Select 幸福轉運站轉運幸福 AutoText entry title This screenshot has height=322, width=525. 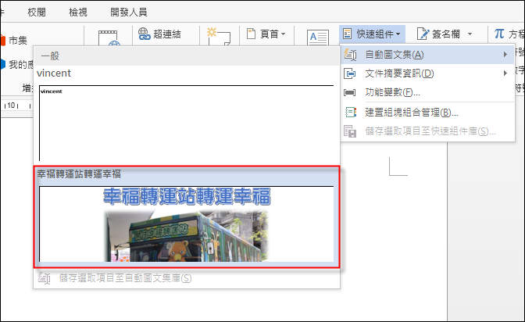coord(79,174)
